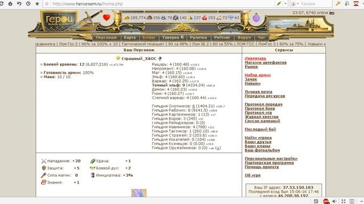Open the Yandex search engine selector
Viewport: 364px width, 204px height.
pyautogui.click(x=295, y=4)
